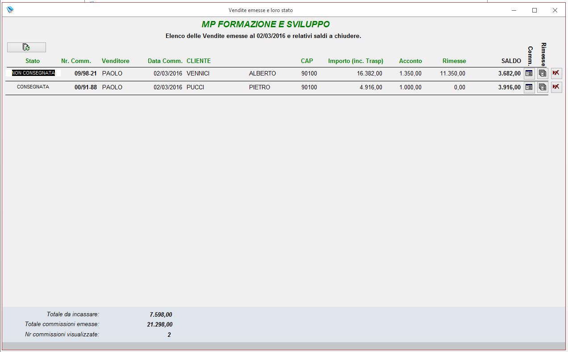Click the Importo (inc. Trasp) header
The width and height of the screenshot is (568, 352).
point(355,61)
